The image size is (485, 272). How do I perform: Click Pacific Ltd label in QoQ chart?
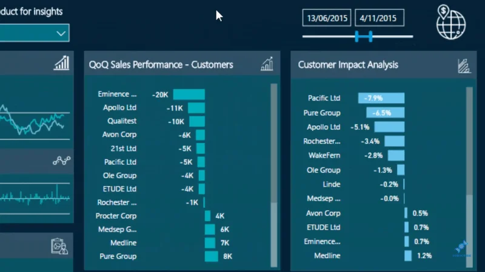coord(120,162)
